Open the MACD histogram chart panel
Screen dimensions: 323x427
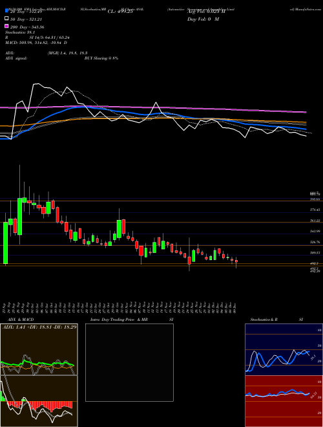click(x=39, y=401)
